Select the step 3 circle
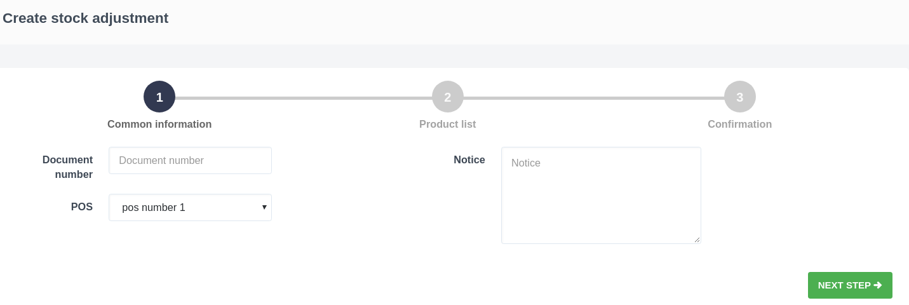Screen dimensions: 909x305 click(740, 97)
